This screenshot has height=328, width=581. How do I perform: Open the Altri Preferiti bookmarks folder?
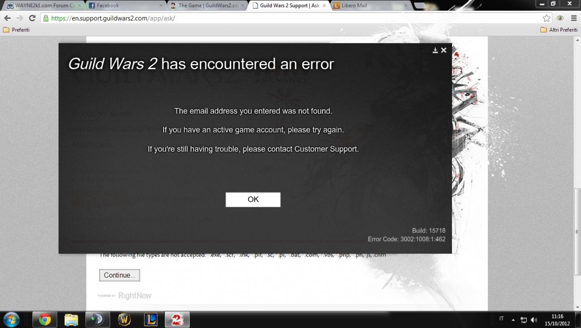pyautogui.click(x=559, y=30)
